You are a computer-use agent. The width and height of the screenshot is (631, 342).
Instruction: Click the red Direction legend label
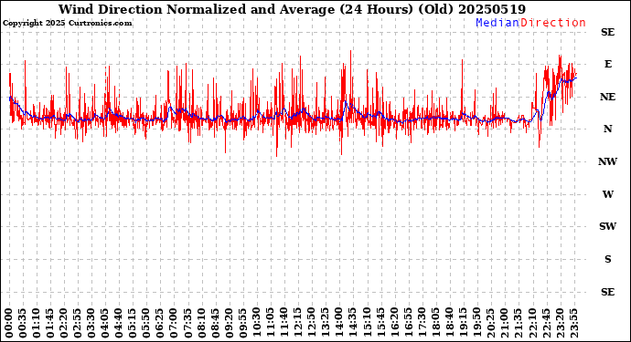point(553,23)
